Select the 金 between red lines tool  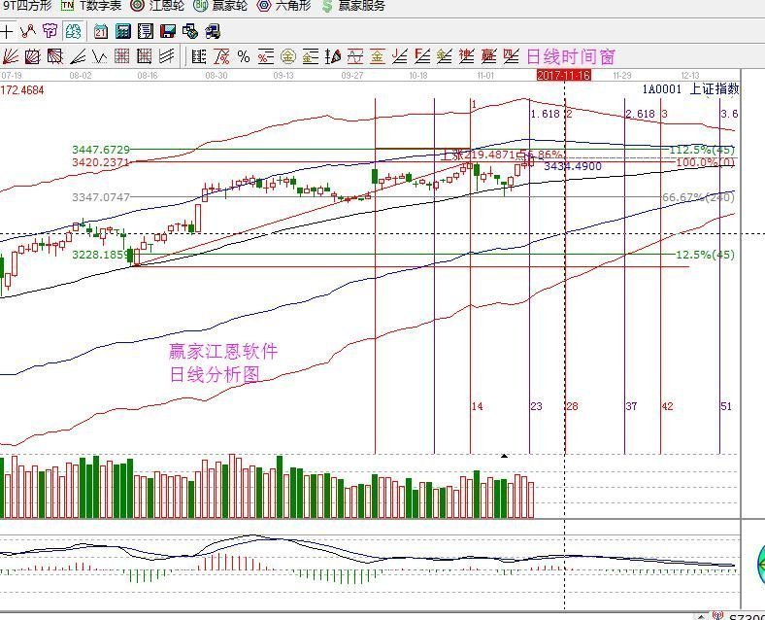click(377, 56)
